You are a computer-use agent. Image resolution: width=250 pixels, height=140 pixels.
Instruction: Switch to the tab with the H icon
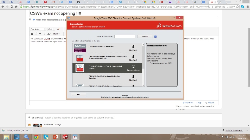coord(37,2)
